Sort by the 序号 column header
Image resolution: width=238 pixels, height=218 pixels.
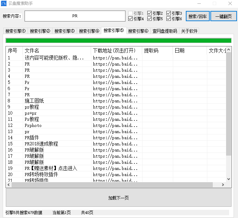pyautogui.click(x=14, y=50)
